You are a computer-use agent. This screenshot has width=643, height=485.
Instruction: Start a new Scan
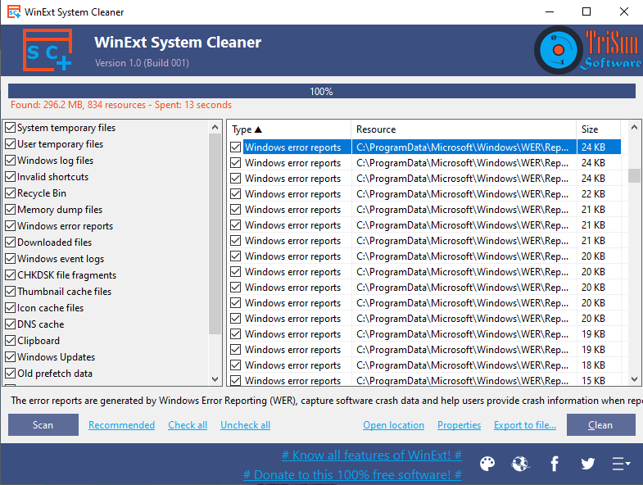pos(43,424)
